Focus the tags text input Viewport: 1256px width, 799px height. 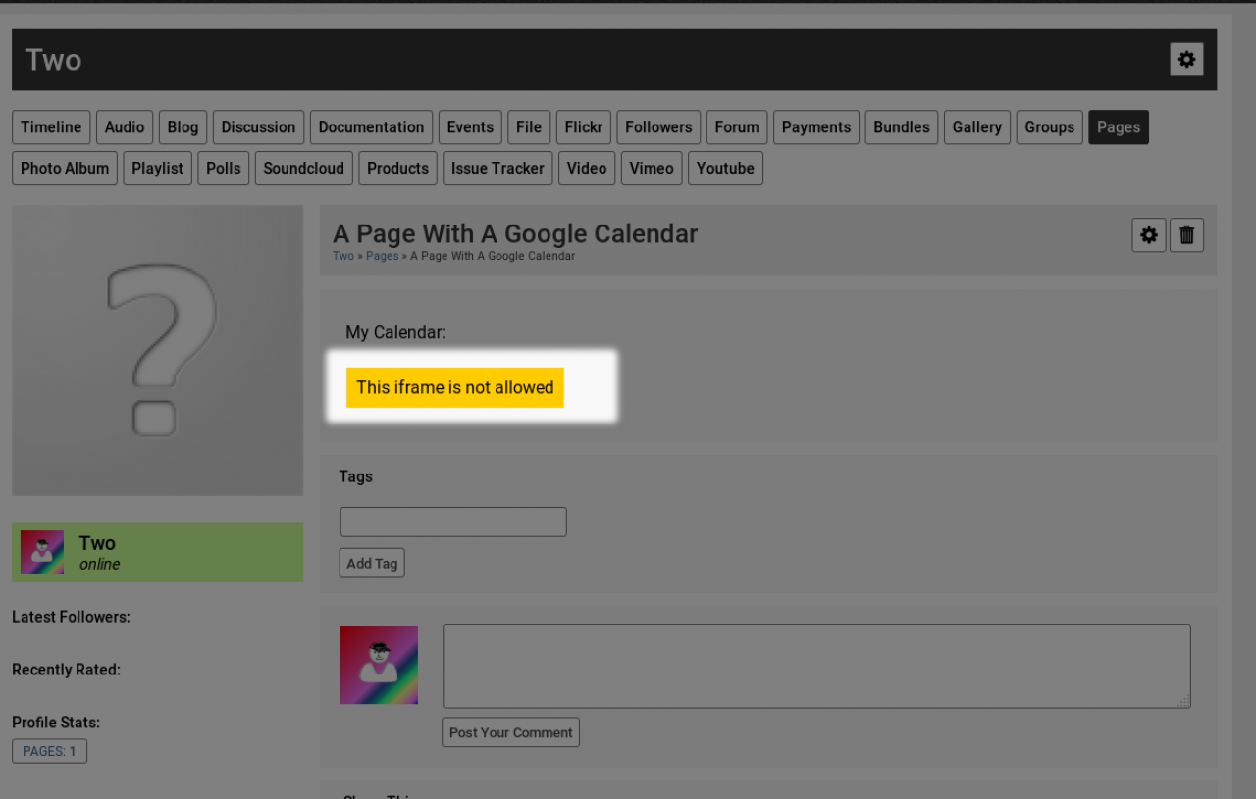click(453, 522)
